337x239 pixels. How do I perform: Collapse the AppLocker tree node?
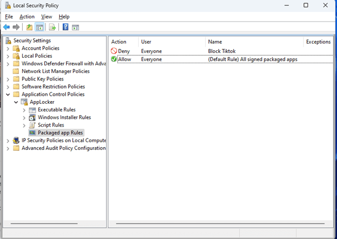pos(16,102)
